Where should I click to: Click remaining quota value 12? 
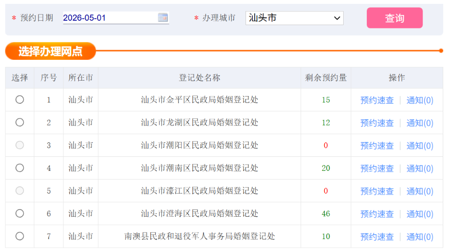click(x=326, y=123)
